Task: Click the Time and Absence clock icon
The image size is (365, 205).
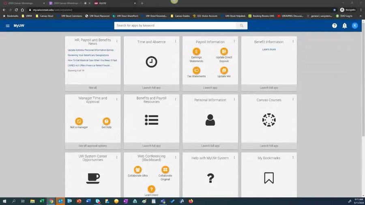Action: pyautogui.click(x=151, y=62)
